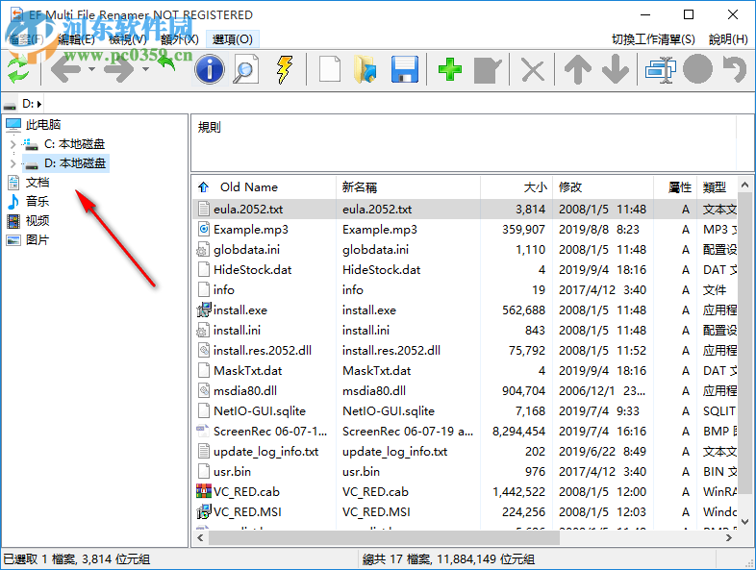
Task: Select msdia80.dll in Old Name column
Action: click(245, 391)
